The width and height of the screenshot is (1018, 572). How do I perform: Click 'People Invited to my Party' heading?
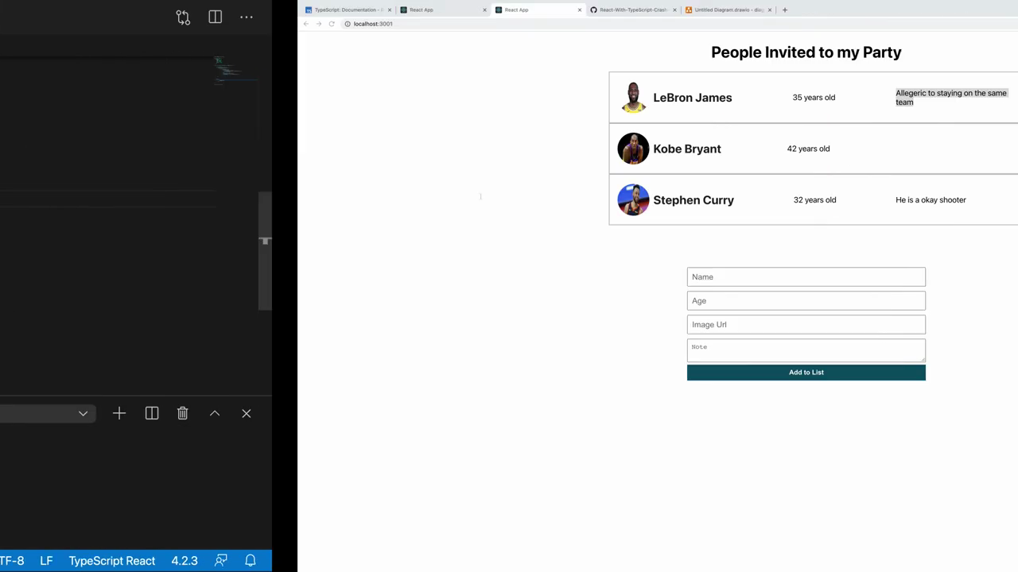pyautogui.click(x=806, y=52)
